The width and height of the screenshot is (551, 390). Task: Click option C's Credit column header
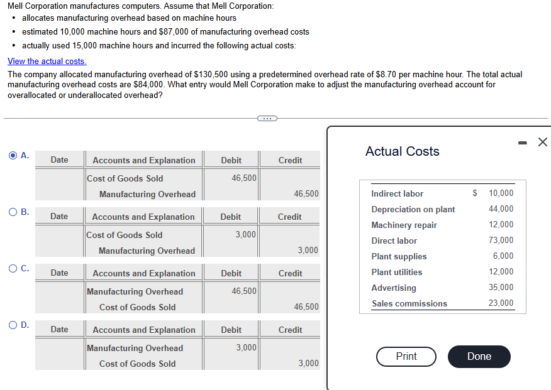point(290,273)
